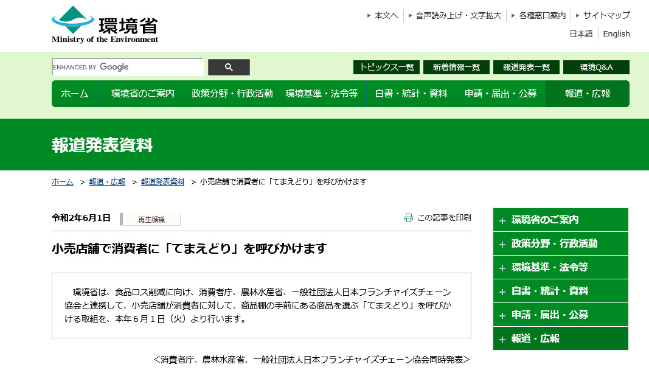Click the トピックス一覧 button
Screen dimensions: 649x370
pos(386,67)
